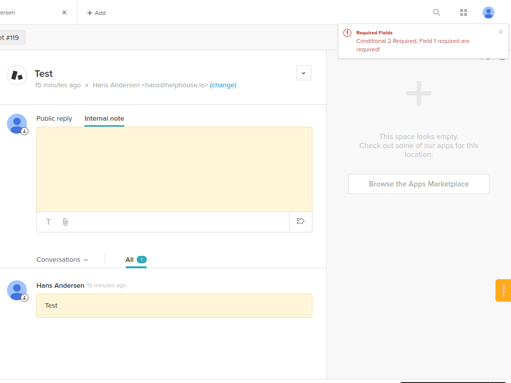Close the open ticket tab

tap(64, 12)
